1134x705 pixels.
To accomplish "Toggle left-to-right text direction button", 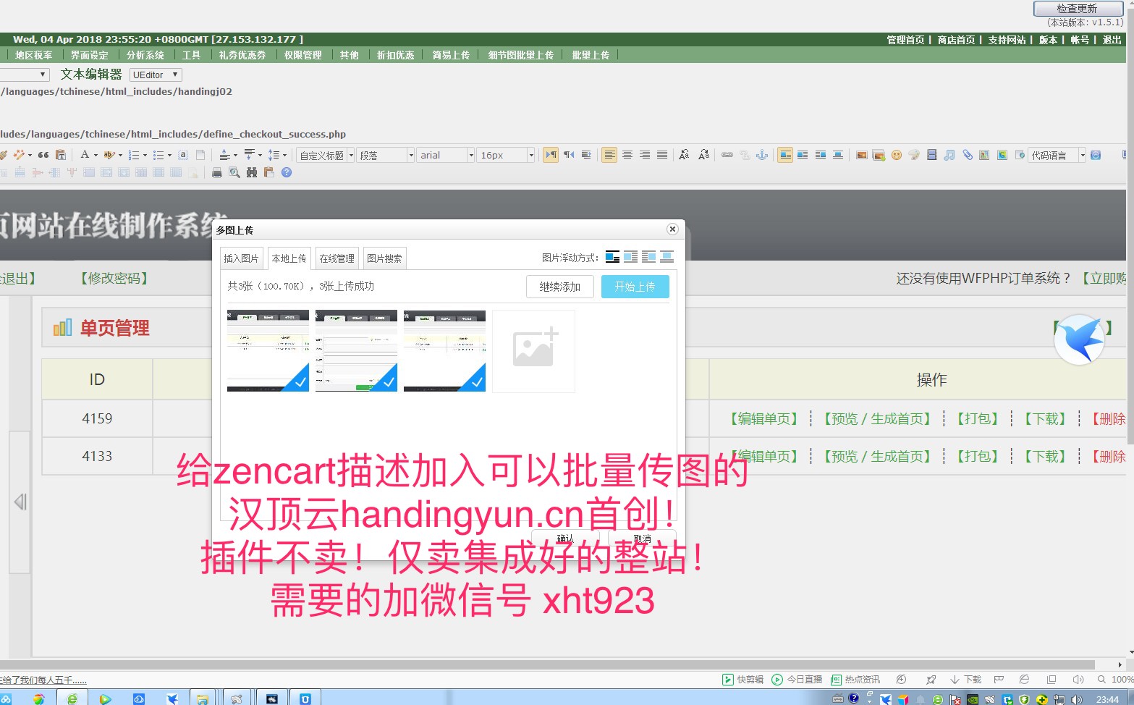I will (x=551, y=155).
